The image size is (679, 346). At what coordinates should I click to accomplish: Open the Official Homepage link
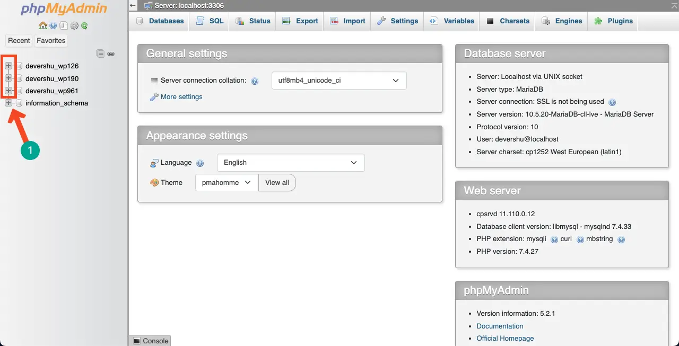click(x=505, y=338)
